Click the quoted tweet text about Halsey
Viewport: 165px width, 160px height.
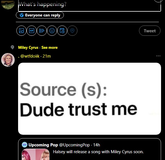[x=98, y=152]
